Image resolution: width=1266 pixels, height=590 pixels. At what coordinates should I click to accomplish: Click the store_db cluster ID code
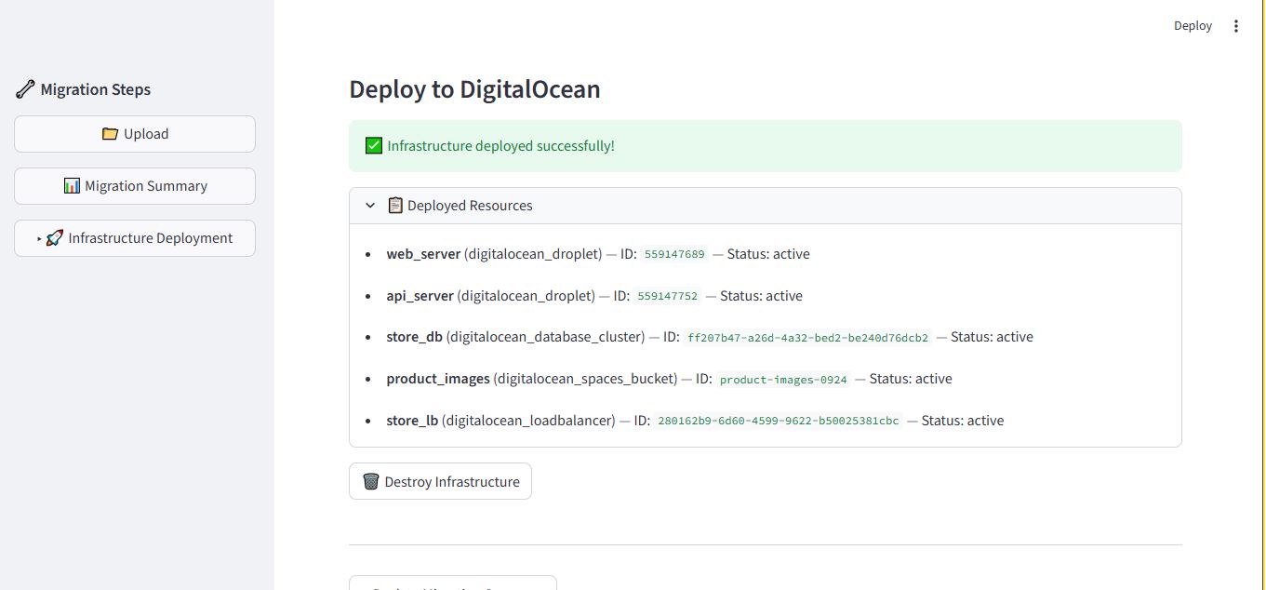pos(807,338)
